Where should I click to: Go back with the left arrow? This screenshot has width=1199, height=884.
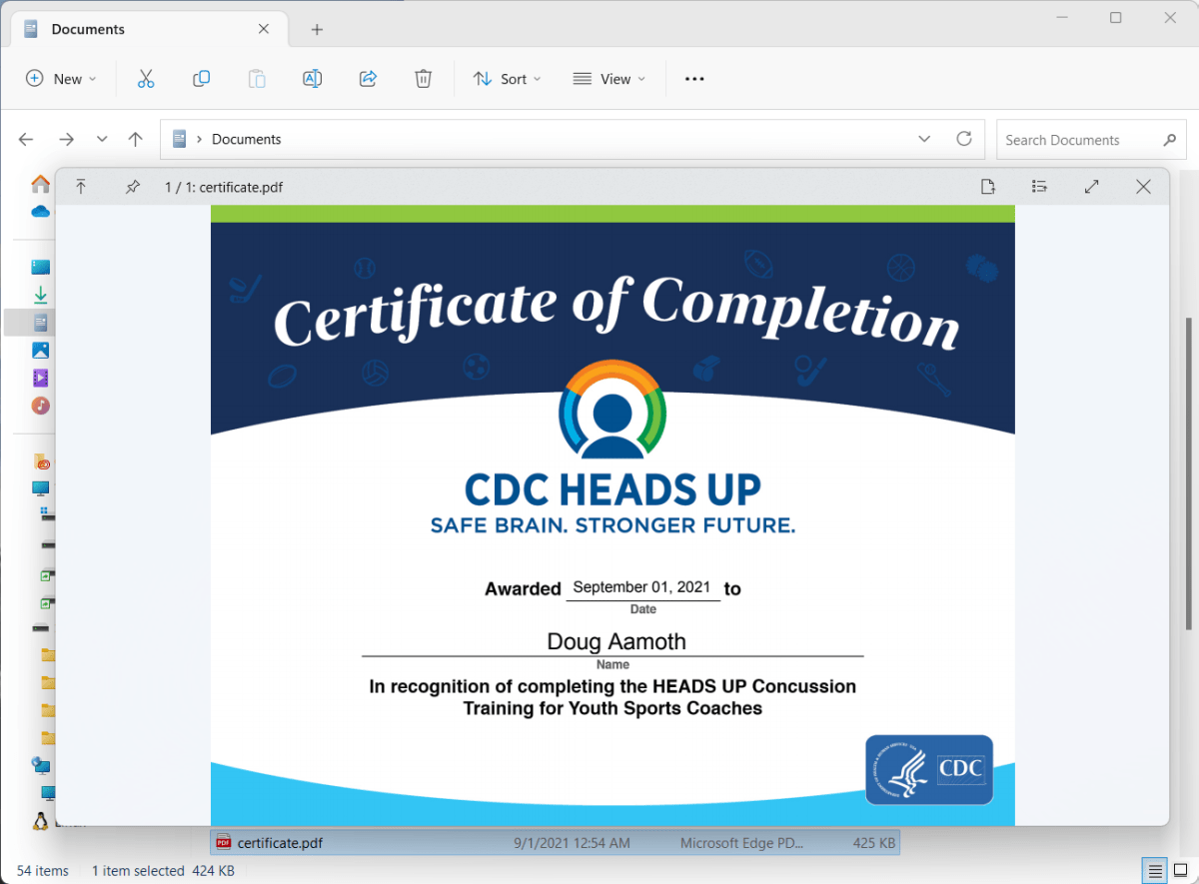tap(26, 140)
